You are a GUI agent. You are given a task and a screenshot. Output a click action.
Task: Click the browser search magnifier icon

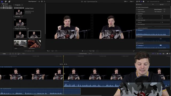coord(45,2)
